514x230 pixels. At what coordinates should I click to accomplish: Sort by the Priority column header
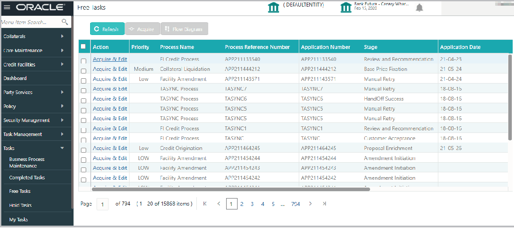click(140, 47)
